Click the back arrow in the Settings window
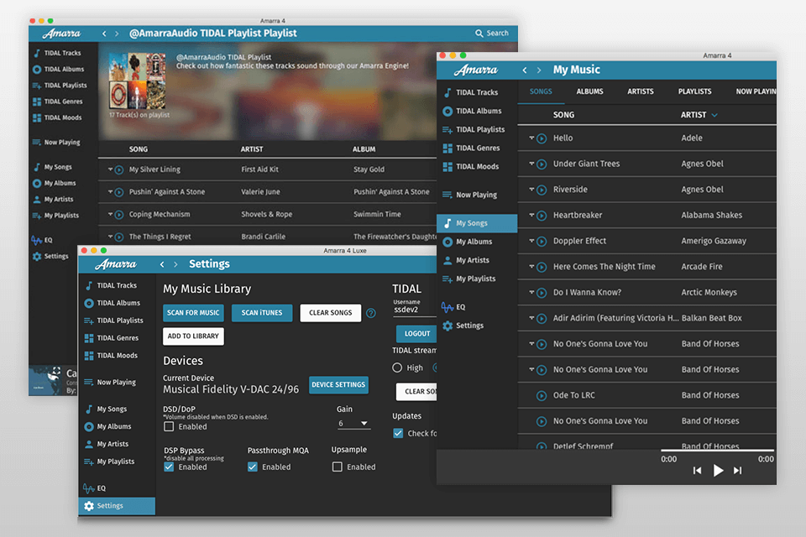Viewport: 806px width, 537px height. click(162, 264)
